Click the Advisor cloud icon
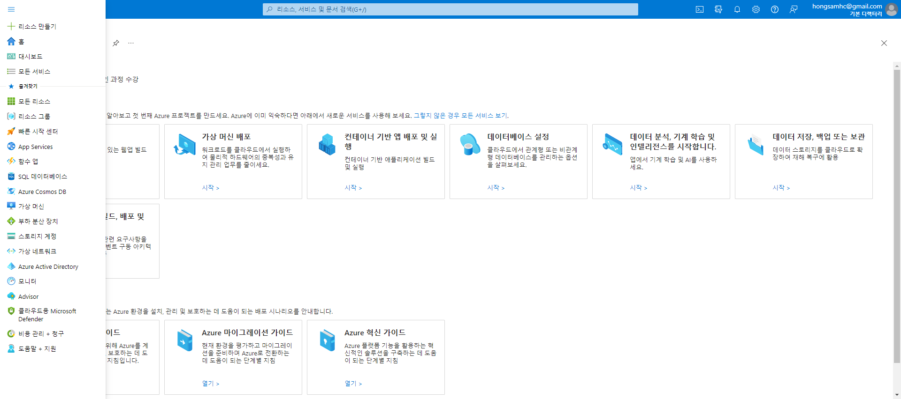The width and height of the screenshot is (901, 399). (x=11, y=296)
